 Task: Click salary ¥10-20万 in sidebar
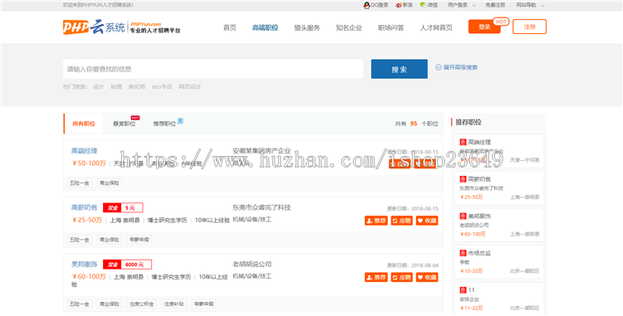pyautogui.click(x=472, y=271)
